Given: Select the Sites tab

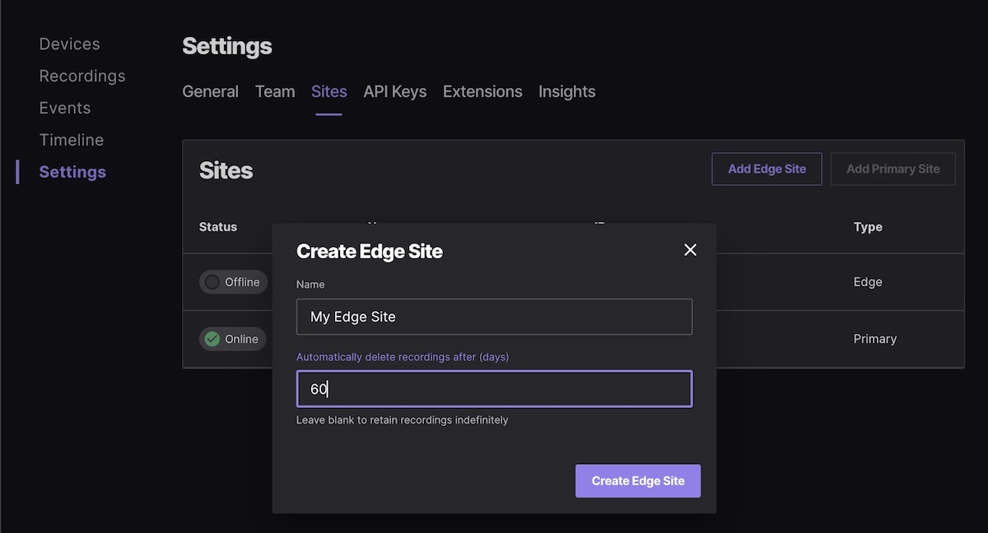Looking at the screenshot, I should point(329,91).
